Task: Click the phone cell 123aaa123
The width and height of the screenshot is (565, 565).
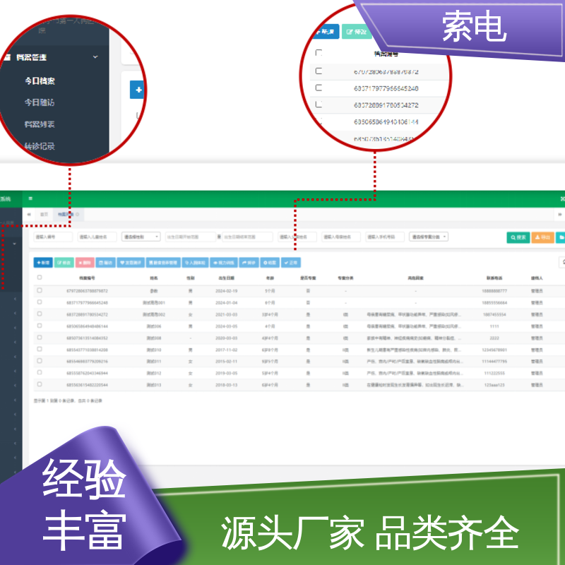Action: (x=494, y=385)
